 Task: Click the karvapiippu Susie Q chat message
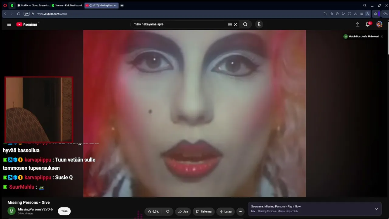tap(38, 178)
